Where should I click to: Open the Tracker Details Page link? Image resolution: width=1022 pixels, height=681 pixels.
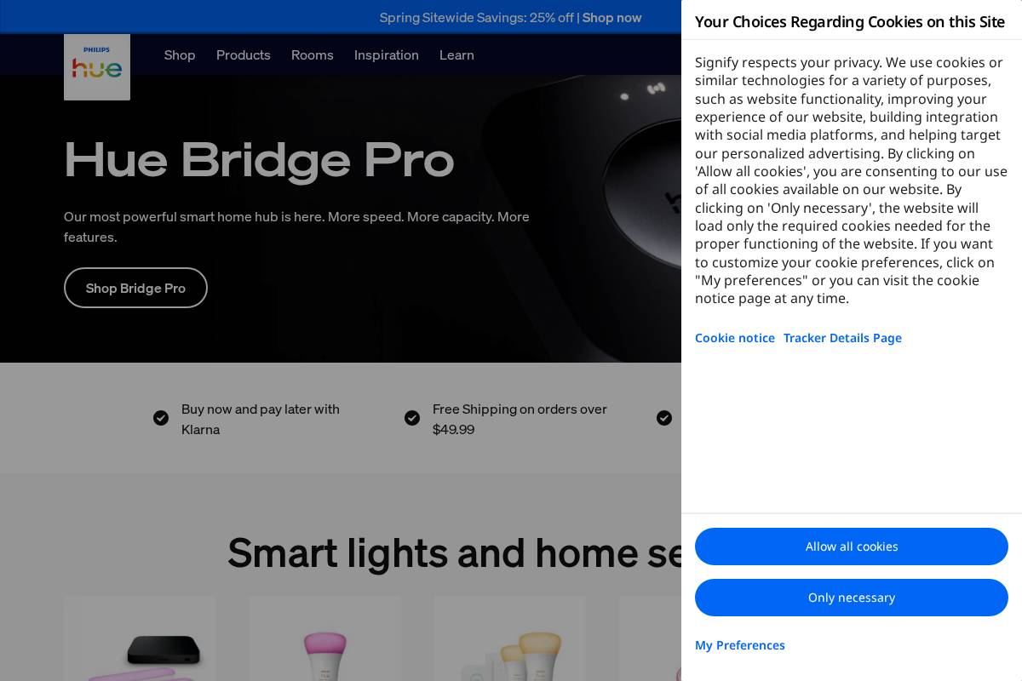[x=842, y=338]
